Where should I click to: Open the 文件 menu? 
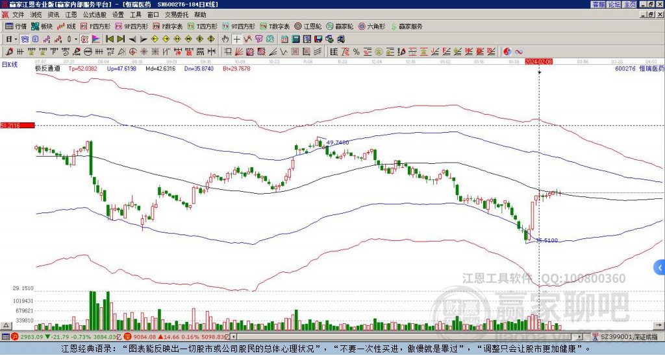[x=18, y=15]
